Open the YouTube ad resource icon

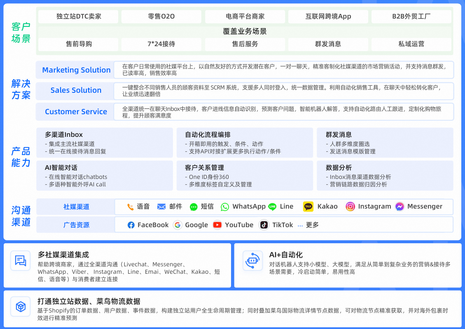217,225
